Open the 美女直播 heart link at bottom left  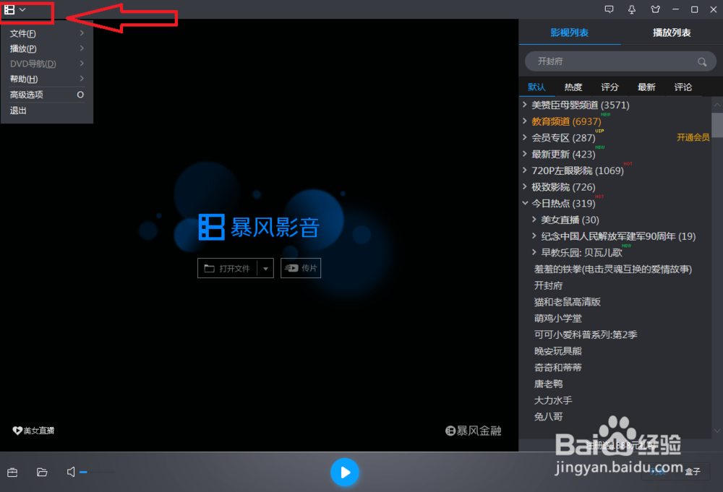click(x=33, y=431)
